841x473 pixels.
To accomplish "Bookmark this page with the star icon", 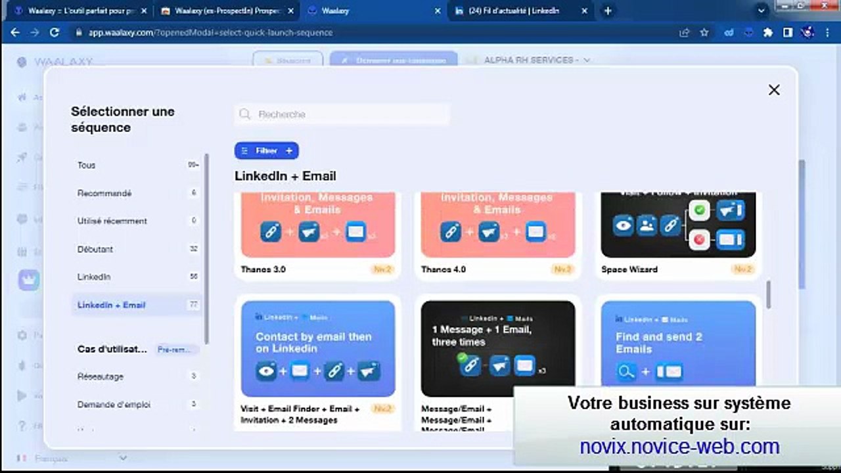I will (704, 32).
